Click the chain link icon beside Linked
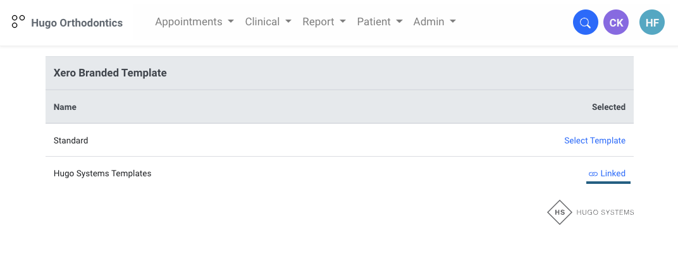Viewport: 678px width, 254px height. [x=593, y=174]
